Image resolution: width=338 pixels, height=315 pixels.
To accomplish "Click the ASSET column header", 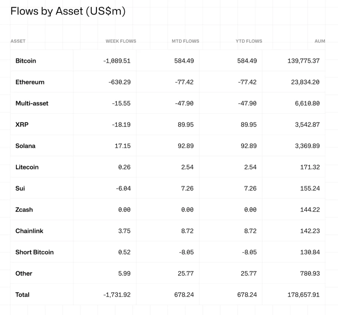I will [18, 41].
